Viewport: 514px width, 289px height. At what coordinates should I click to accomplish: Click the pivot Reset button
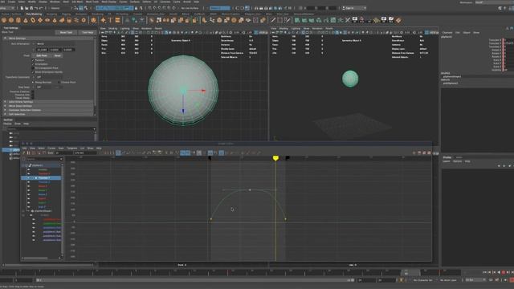tap(57, 55)
